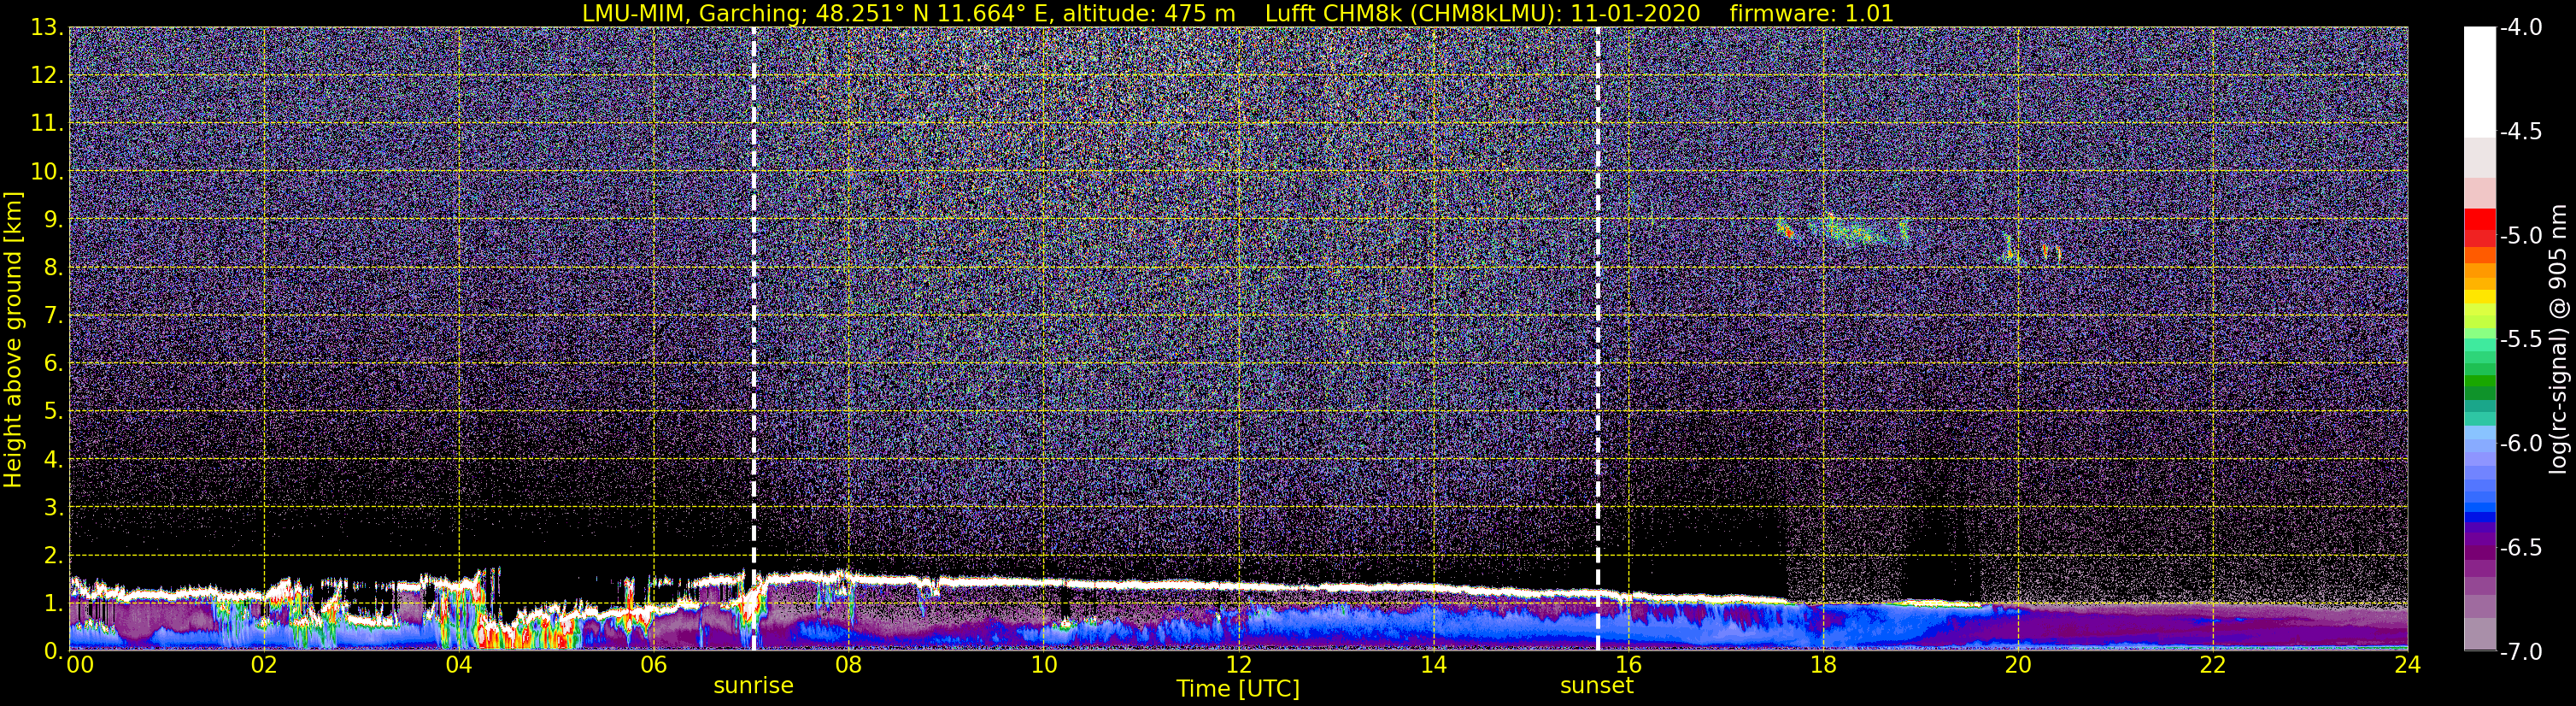Viewport: 2576px width, 706px height.
Task: Click the colorbar tick label '-6.0'
Action: (x=2520, y=443)
